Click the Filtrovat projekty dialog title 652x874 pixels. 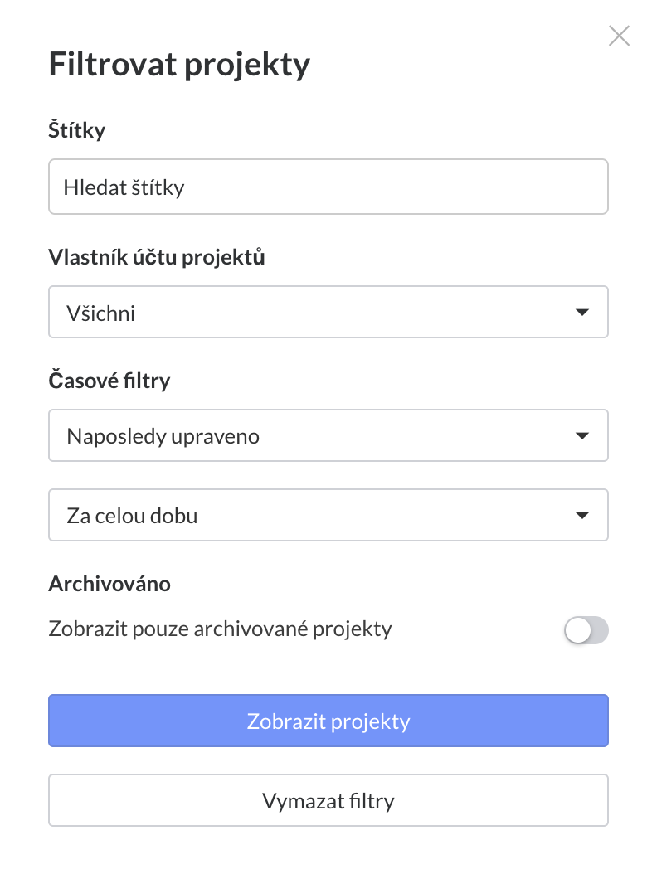tap(179, 65)
